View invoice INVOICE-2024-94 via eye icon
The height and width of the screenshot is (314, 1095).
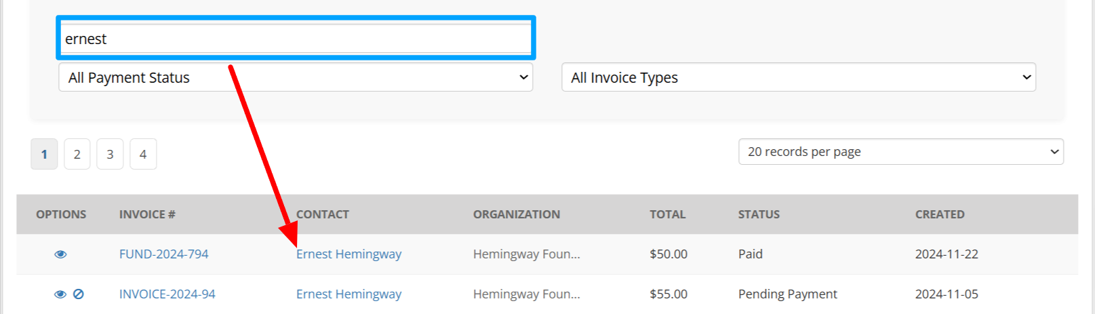pos(60,294)
